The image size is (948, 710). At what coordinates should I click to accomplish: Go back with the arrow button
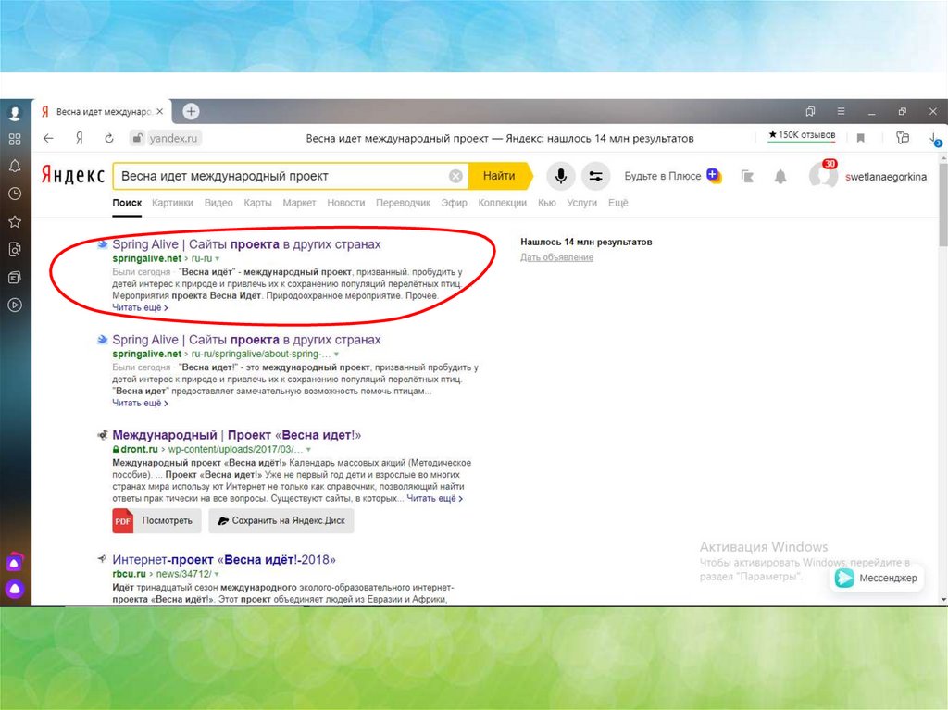pos(48,139)
